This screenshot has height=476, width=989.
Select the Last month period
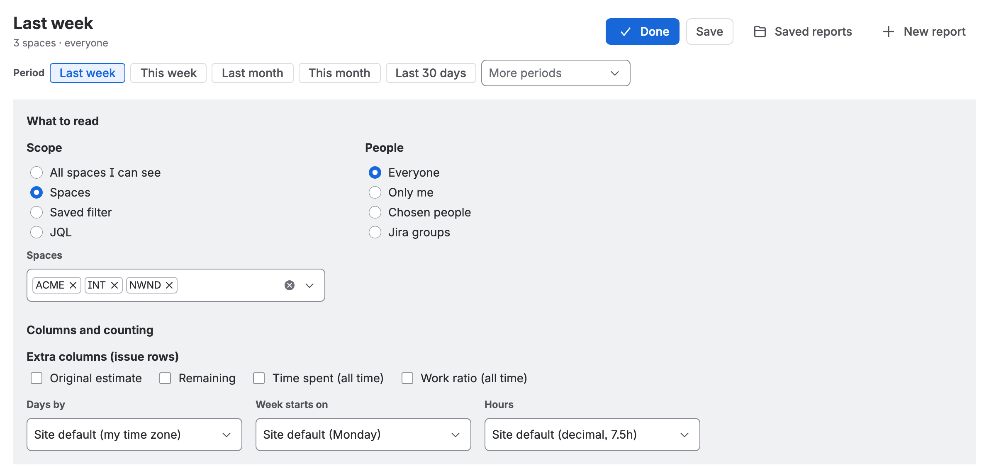point(253,73)
